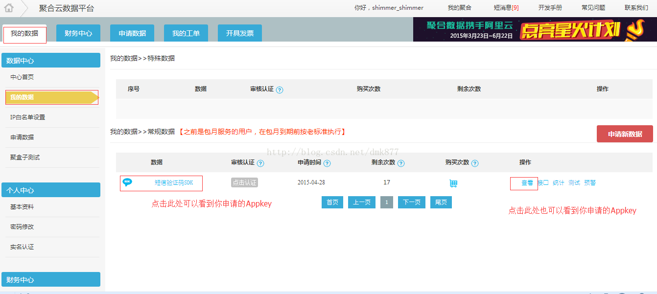Select IP白名单设置 in the sidebar
Screen dimensions: 657x294
pyautogui.click(x=28, y=117)
